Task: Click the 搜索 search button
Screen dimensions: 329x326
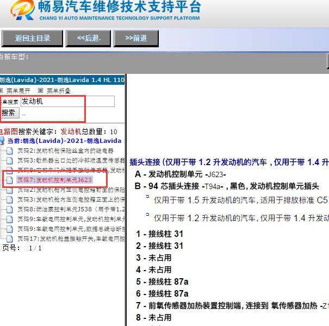Action: [x=10, y=113]
